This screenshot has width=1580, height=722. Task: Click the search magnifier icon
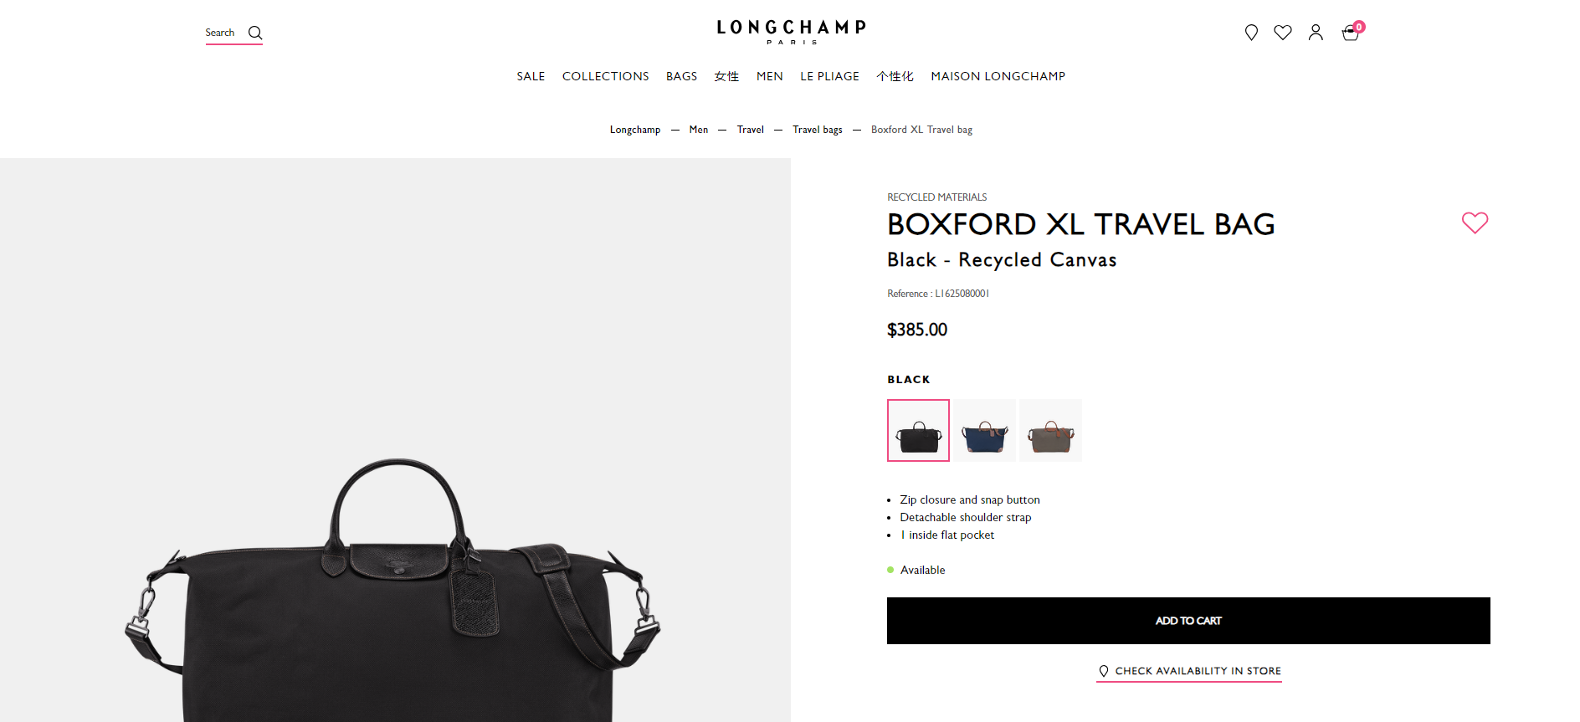(255, 33)
